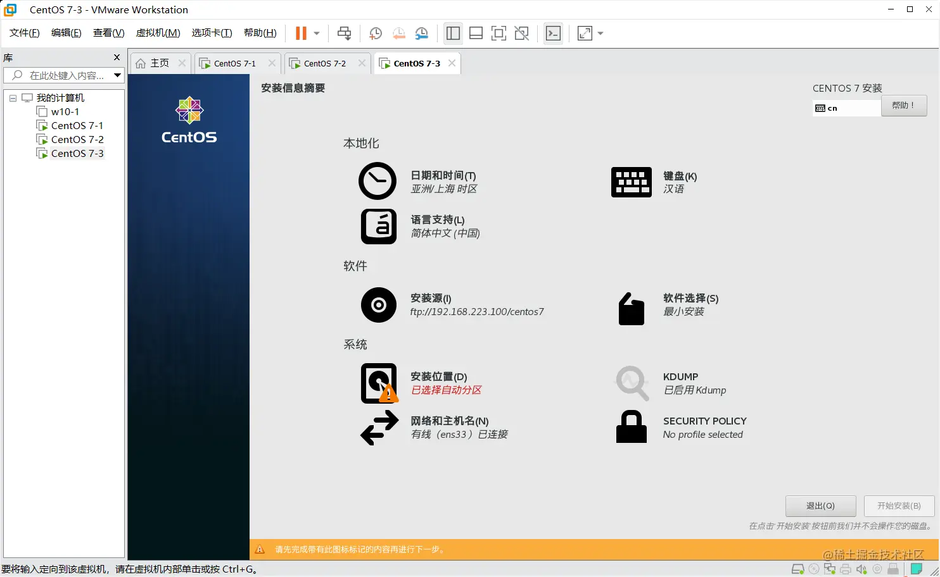Open the 安装位置 installation destination setting
The height and width of the screenshot is (577, 940).
[421, 383]
